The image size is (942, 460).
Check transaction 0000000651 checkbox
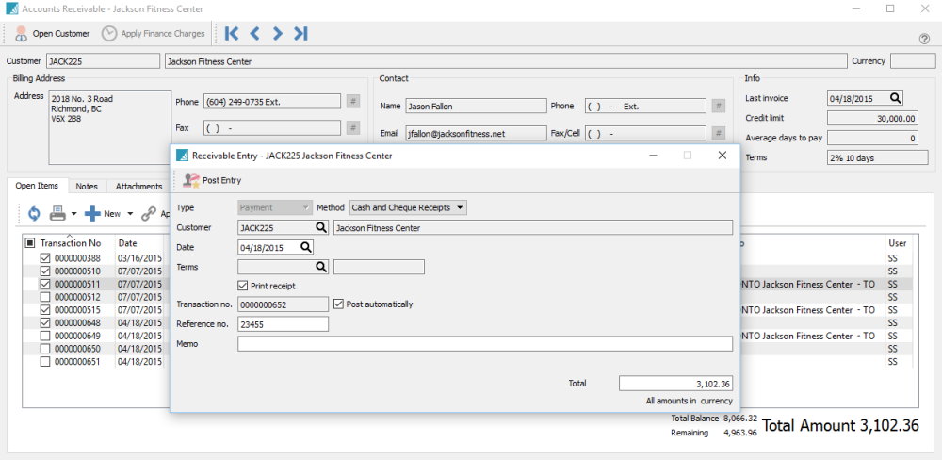[45, 362]
